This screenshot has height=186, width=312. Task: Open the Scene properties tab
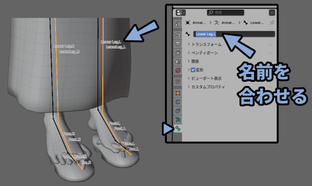pyautogui.click(x=178, y=62)
